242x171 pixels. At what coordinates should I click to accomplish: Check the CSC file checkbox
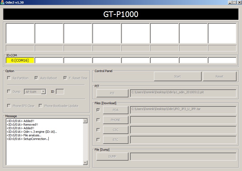tap(98, 130)
